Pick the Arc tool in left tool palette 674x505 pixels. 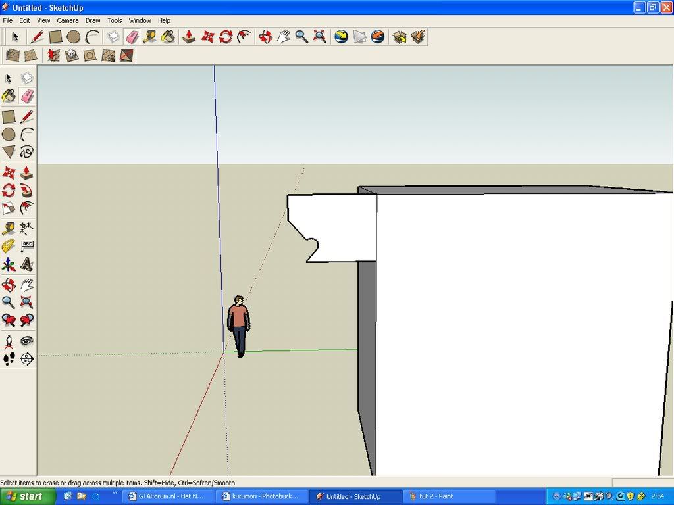26,134
